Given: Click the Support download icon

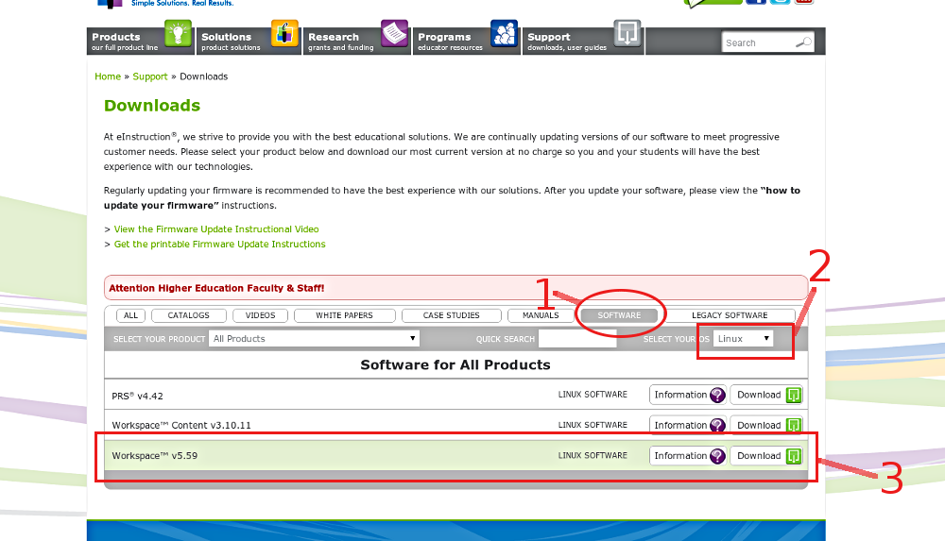Looking at the screenshot, I should 627,33.
